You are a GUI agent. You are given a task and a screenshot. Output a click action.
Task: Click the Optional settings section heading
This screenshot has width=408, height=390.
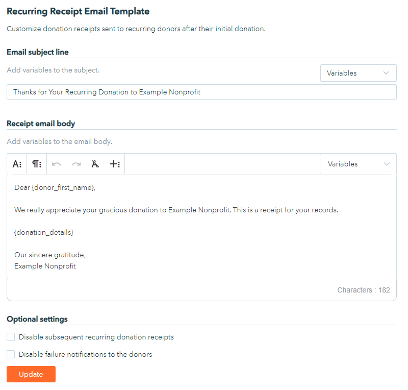37,319
